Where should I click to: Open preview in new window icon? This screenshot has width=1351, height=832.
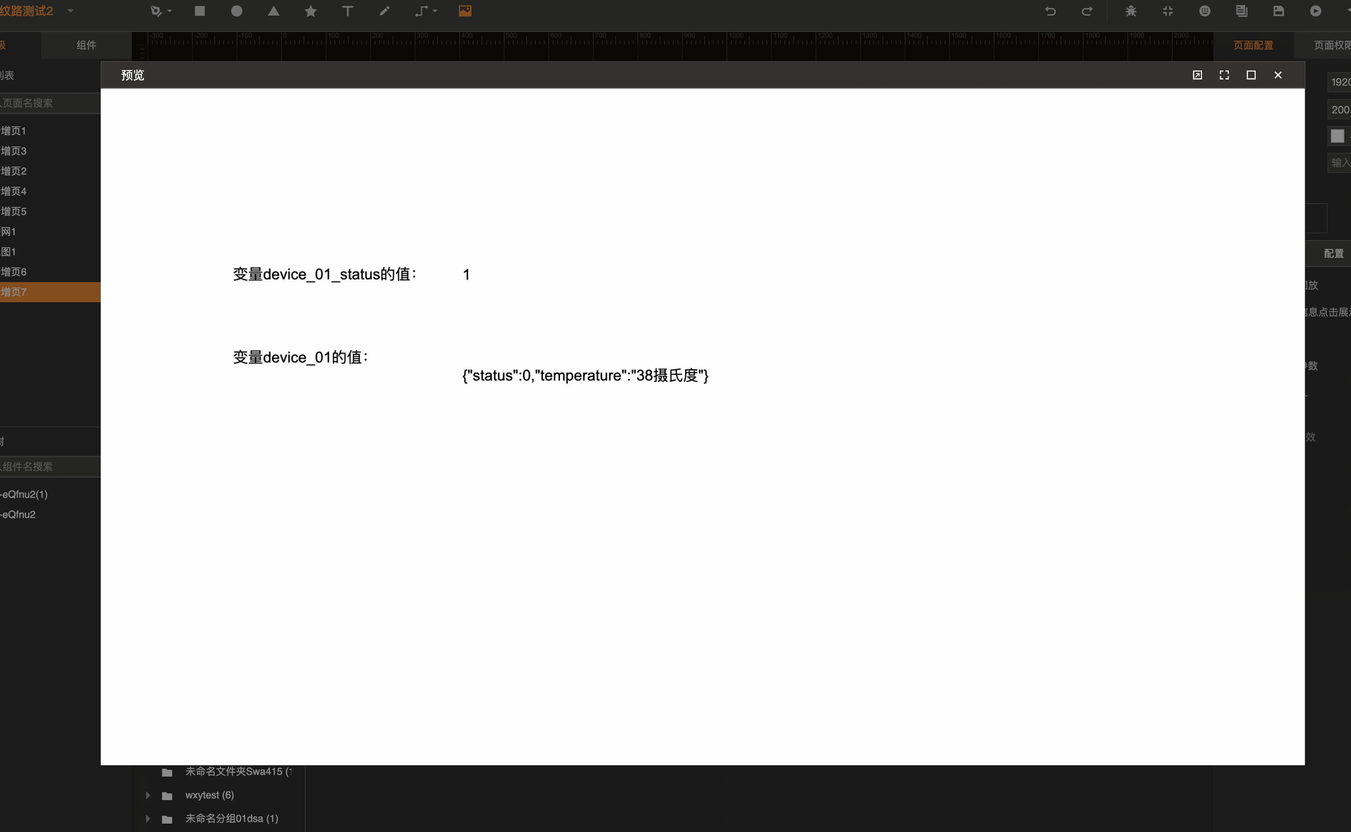coord(1197,75)
